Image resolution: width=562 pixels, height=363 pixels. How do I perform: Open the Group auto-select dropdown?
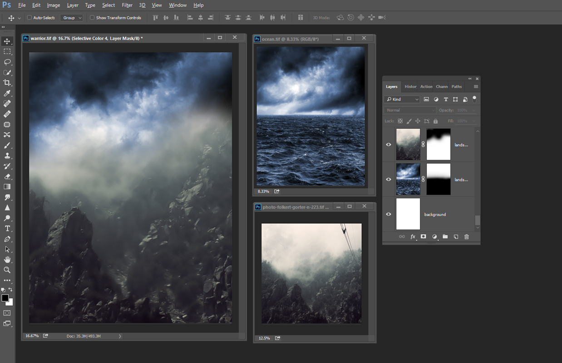click(x=72, y=18)
